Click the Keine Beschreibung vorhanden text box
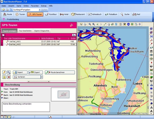 pos(26,107)
